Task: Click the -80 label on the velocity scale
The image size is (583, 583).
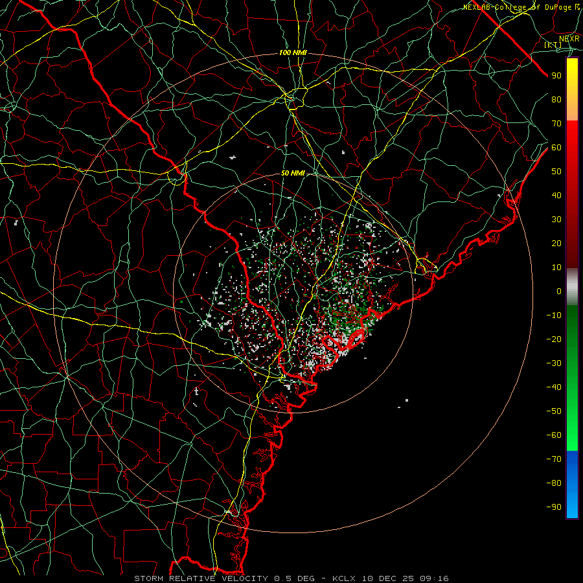Action: [554, 483]
